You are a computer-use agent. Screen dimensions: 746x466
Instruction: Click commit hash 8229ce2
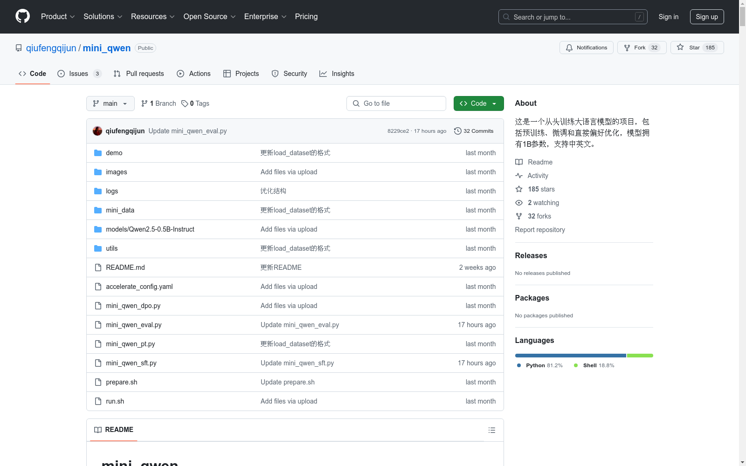point(398,131)
